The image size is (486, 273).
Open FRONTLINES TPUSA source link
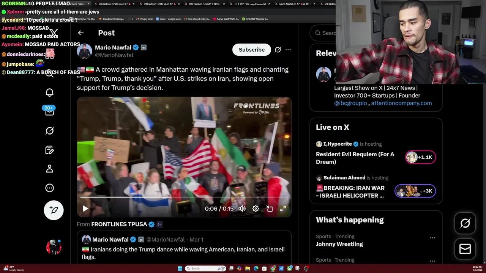click(119, 224)
